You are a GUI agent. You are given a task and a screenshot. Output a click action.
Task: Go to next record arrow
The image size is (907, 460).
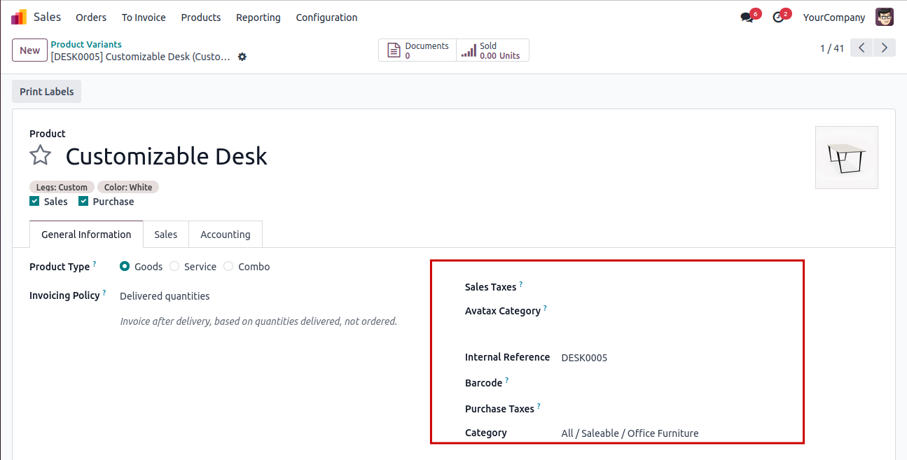[x=885, y=48]
